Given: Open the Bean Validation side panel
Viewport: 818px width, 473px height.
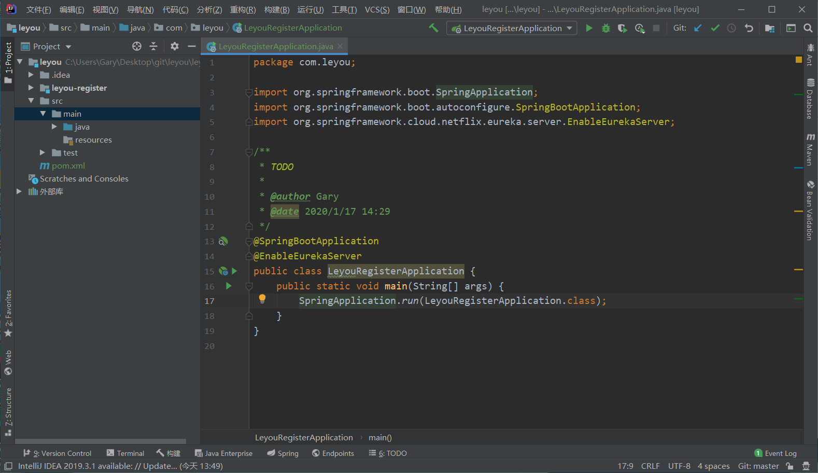Looking at the screenshot, I should point(810,210).
